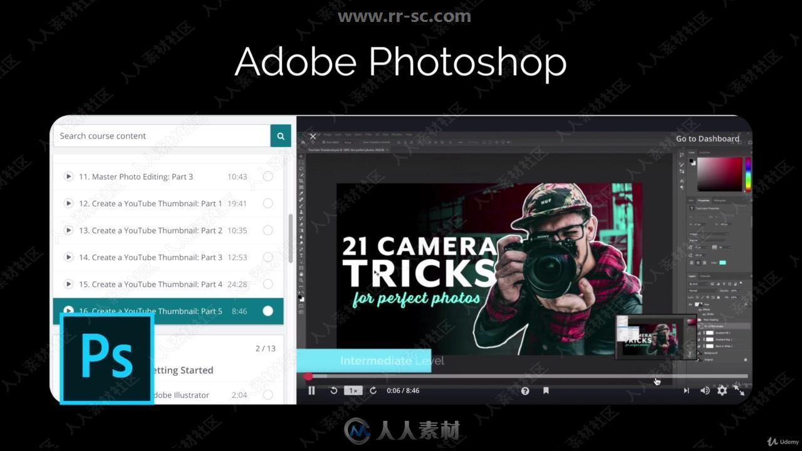Open the 1× playback speed selector
This screenshot has width=802, height=451.
pos(353,390)
